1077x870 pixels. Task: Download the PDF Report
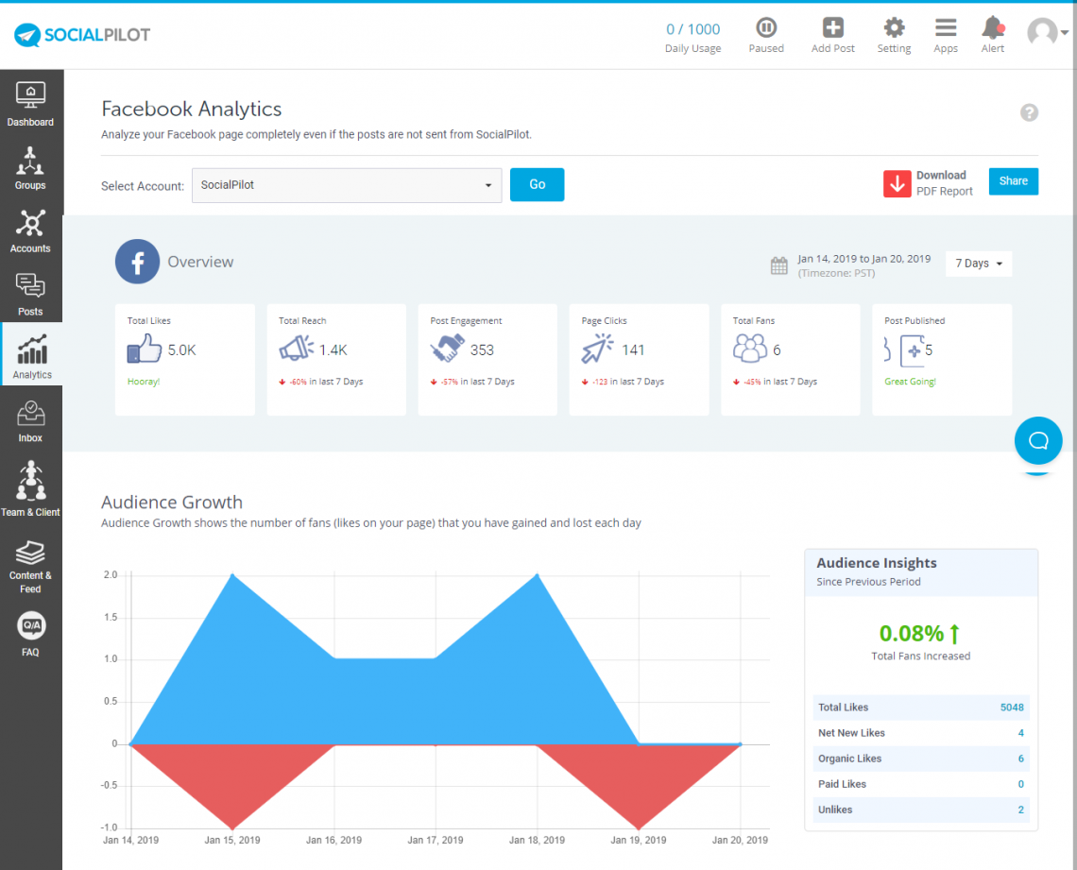pyautogui.click(x=929, y=181)
